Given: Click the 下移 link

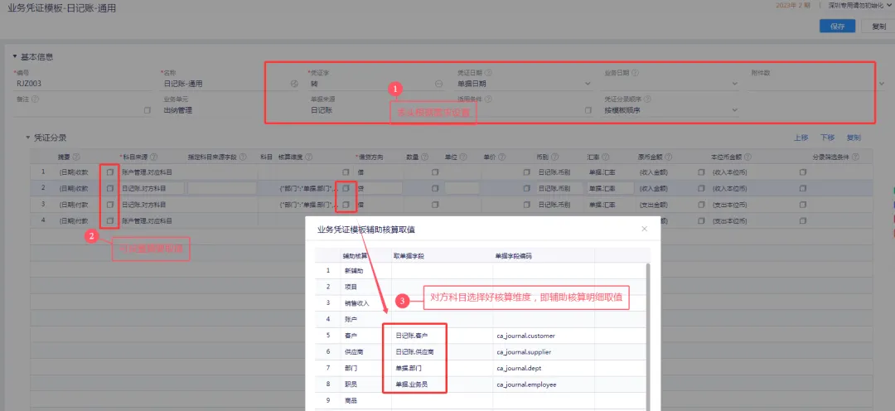Looking at the screenshot, I should point(827,138).
